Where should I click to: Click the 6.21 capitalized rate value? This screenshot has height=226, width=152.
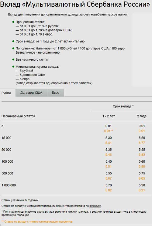coord(142,190)
